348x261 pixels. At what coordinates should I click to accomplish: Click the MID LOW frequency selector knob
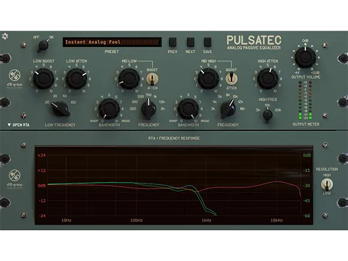pos(148,110)
